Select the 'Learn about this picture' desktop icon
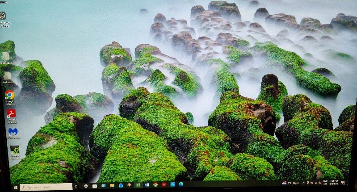This screenshot has width=357, height=192. (x=3, y=19)
